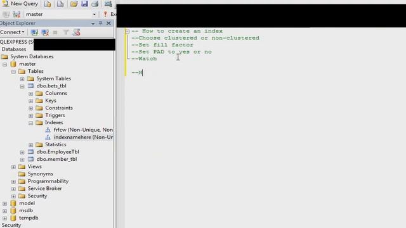The image size is (406, 228).
Task: Expand the model database
Action: point(5,204)
